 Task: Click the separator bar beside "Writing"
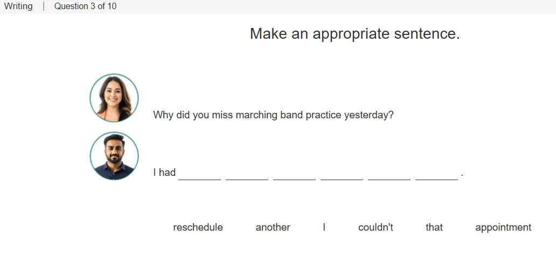[x=44, y=6]
